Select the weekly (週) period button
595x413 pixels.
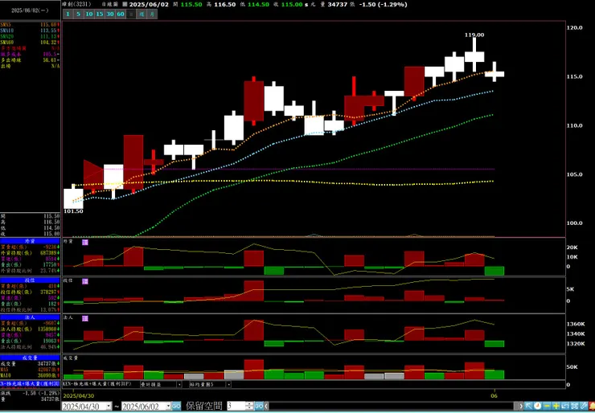click(x=142, y=14)
